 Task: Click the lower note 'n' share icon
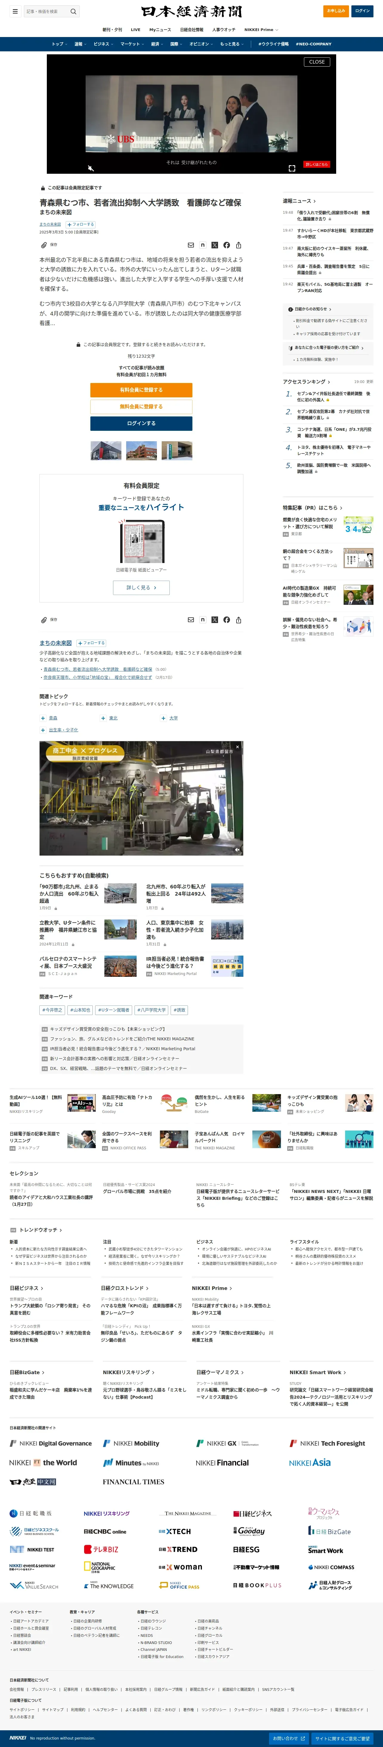(x=203, y=620)
